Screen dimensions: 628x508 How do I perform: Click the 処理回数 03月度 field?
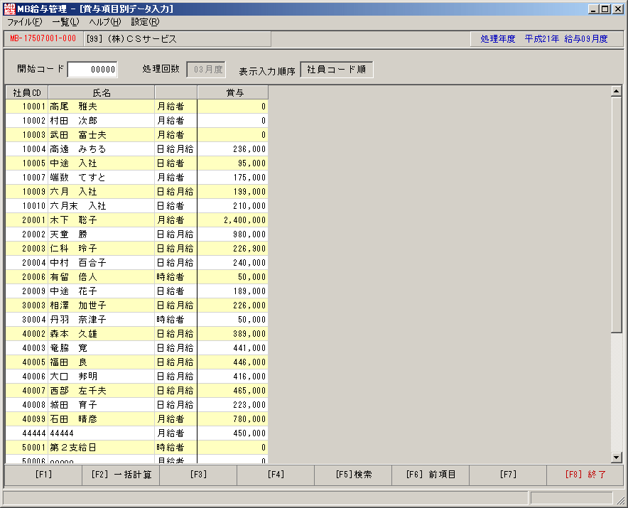point(206,70)
